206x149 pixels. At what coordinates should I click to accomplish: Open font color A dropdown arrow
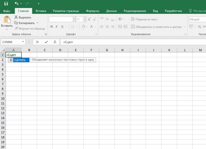click(96, 27)
